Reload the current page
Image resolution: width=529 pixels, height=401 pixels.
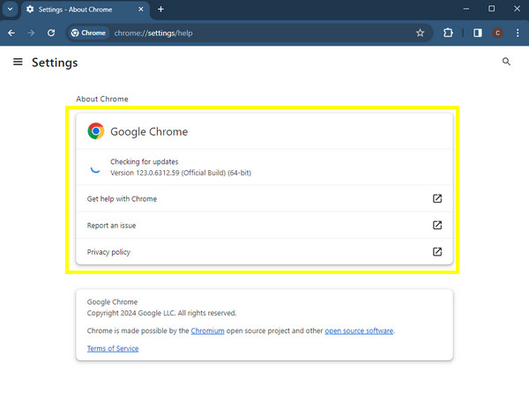coord(51,33)
